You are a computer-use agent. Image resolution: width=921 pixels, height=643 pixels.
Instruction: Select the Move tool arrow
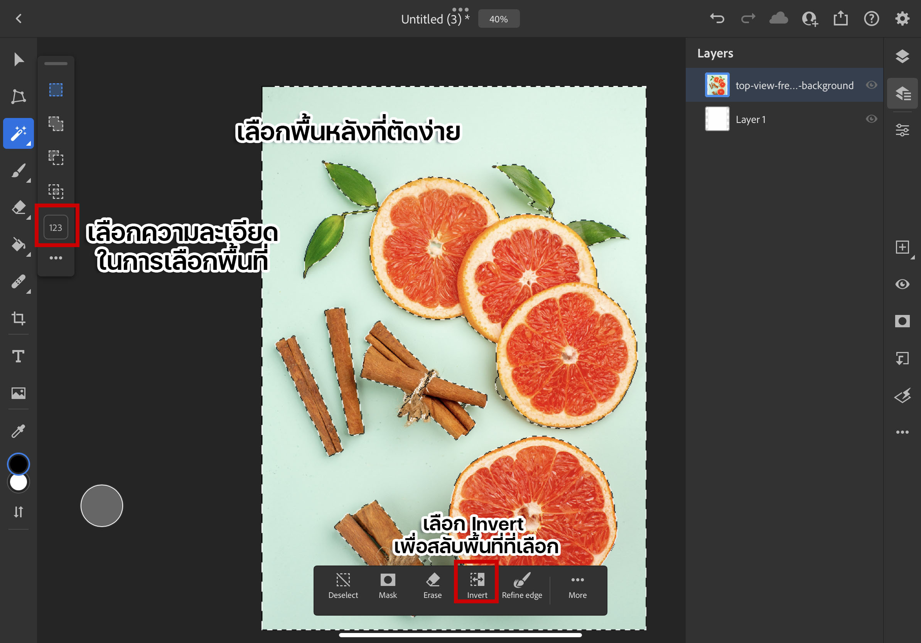(x=19, y=59)
